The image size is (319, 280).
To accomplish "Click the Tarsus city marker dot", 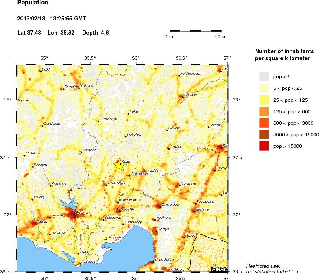I will coord(34,223).
